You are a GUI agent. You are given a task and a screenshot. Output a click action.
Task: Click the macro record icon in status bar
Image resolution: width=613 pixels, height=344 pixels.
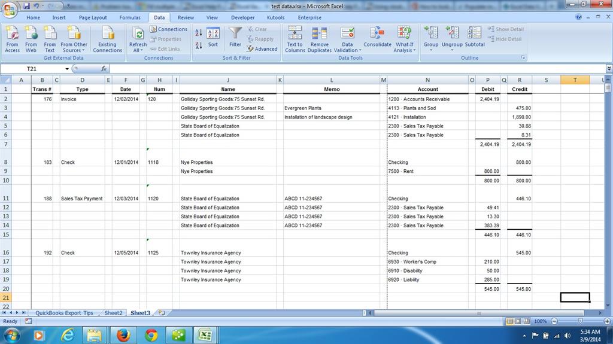29,321
